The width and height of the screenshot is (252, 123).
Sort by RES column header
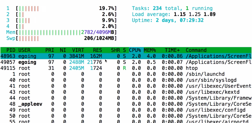click(x=97, y=50)
